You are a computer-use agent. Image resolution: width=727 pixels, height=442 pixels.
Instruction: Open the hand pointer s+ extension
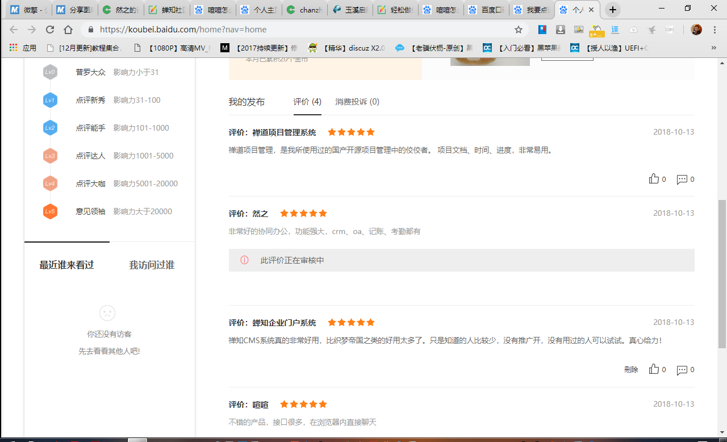point(597,30)
